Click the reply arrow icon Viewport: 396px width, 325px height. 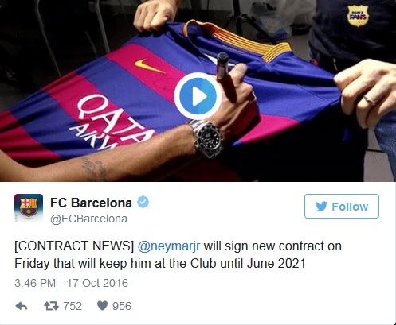point(22,306)
